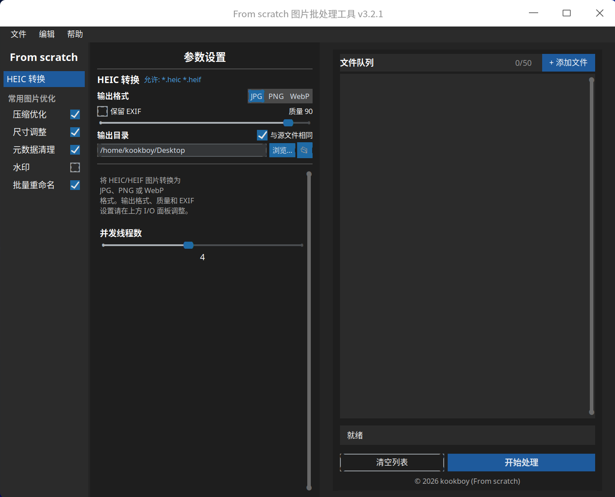Click the From scratch sidebar title
This screenshot has width=615, height=497.
coord(44,57)
